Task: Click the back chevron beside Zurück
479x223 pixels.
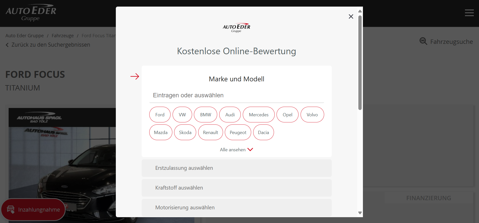Action: point(7,45)
